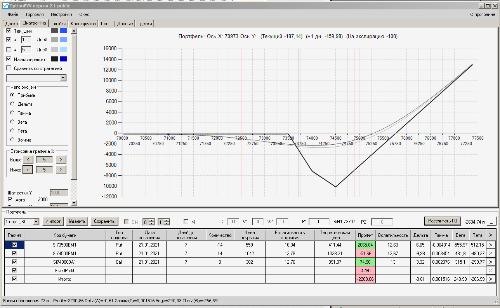
Task: Open the 1-вар-т_SI portfolio dropdown
Action: click(36, 222)
